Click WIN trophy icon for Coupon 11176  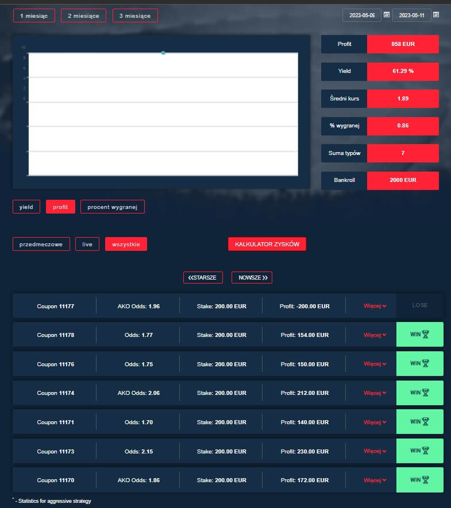426,363
